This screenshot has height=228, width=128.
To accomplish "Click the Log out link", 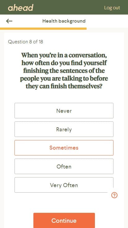I will pyautogui.click(x=112, y=8).
